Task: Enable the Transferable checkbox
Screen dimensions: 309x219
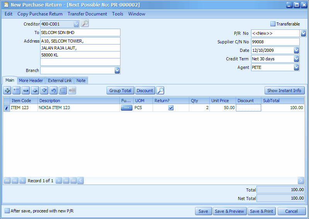Action: pyautogui.click(x=273, y=24)
